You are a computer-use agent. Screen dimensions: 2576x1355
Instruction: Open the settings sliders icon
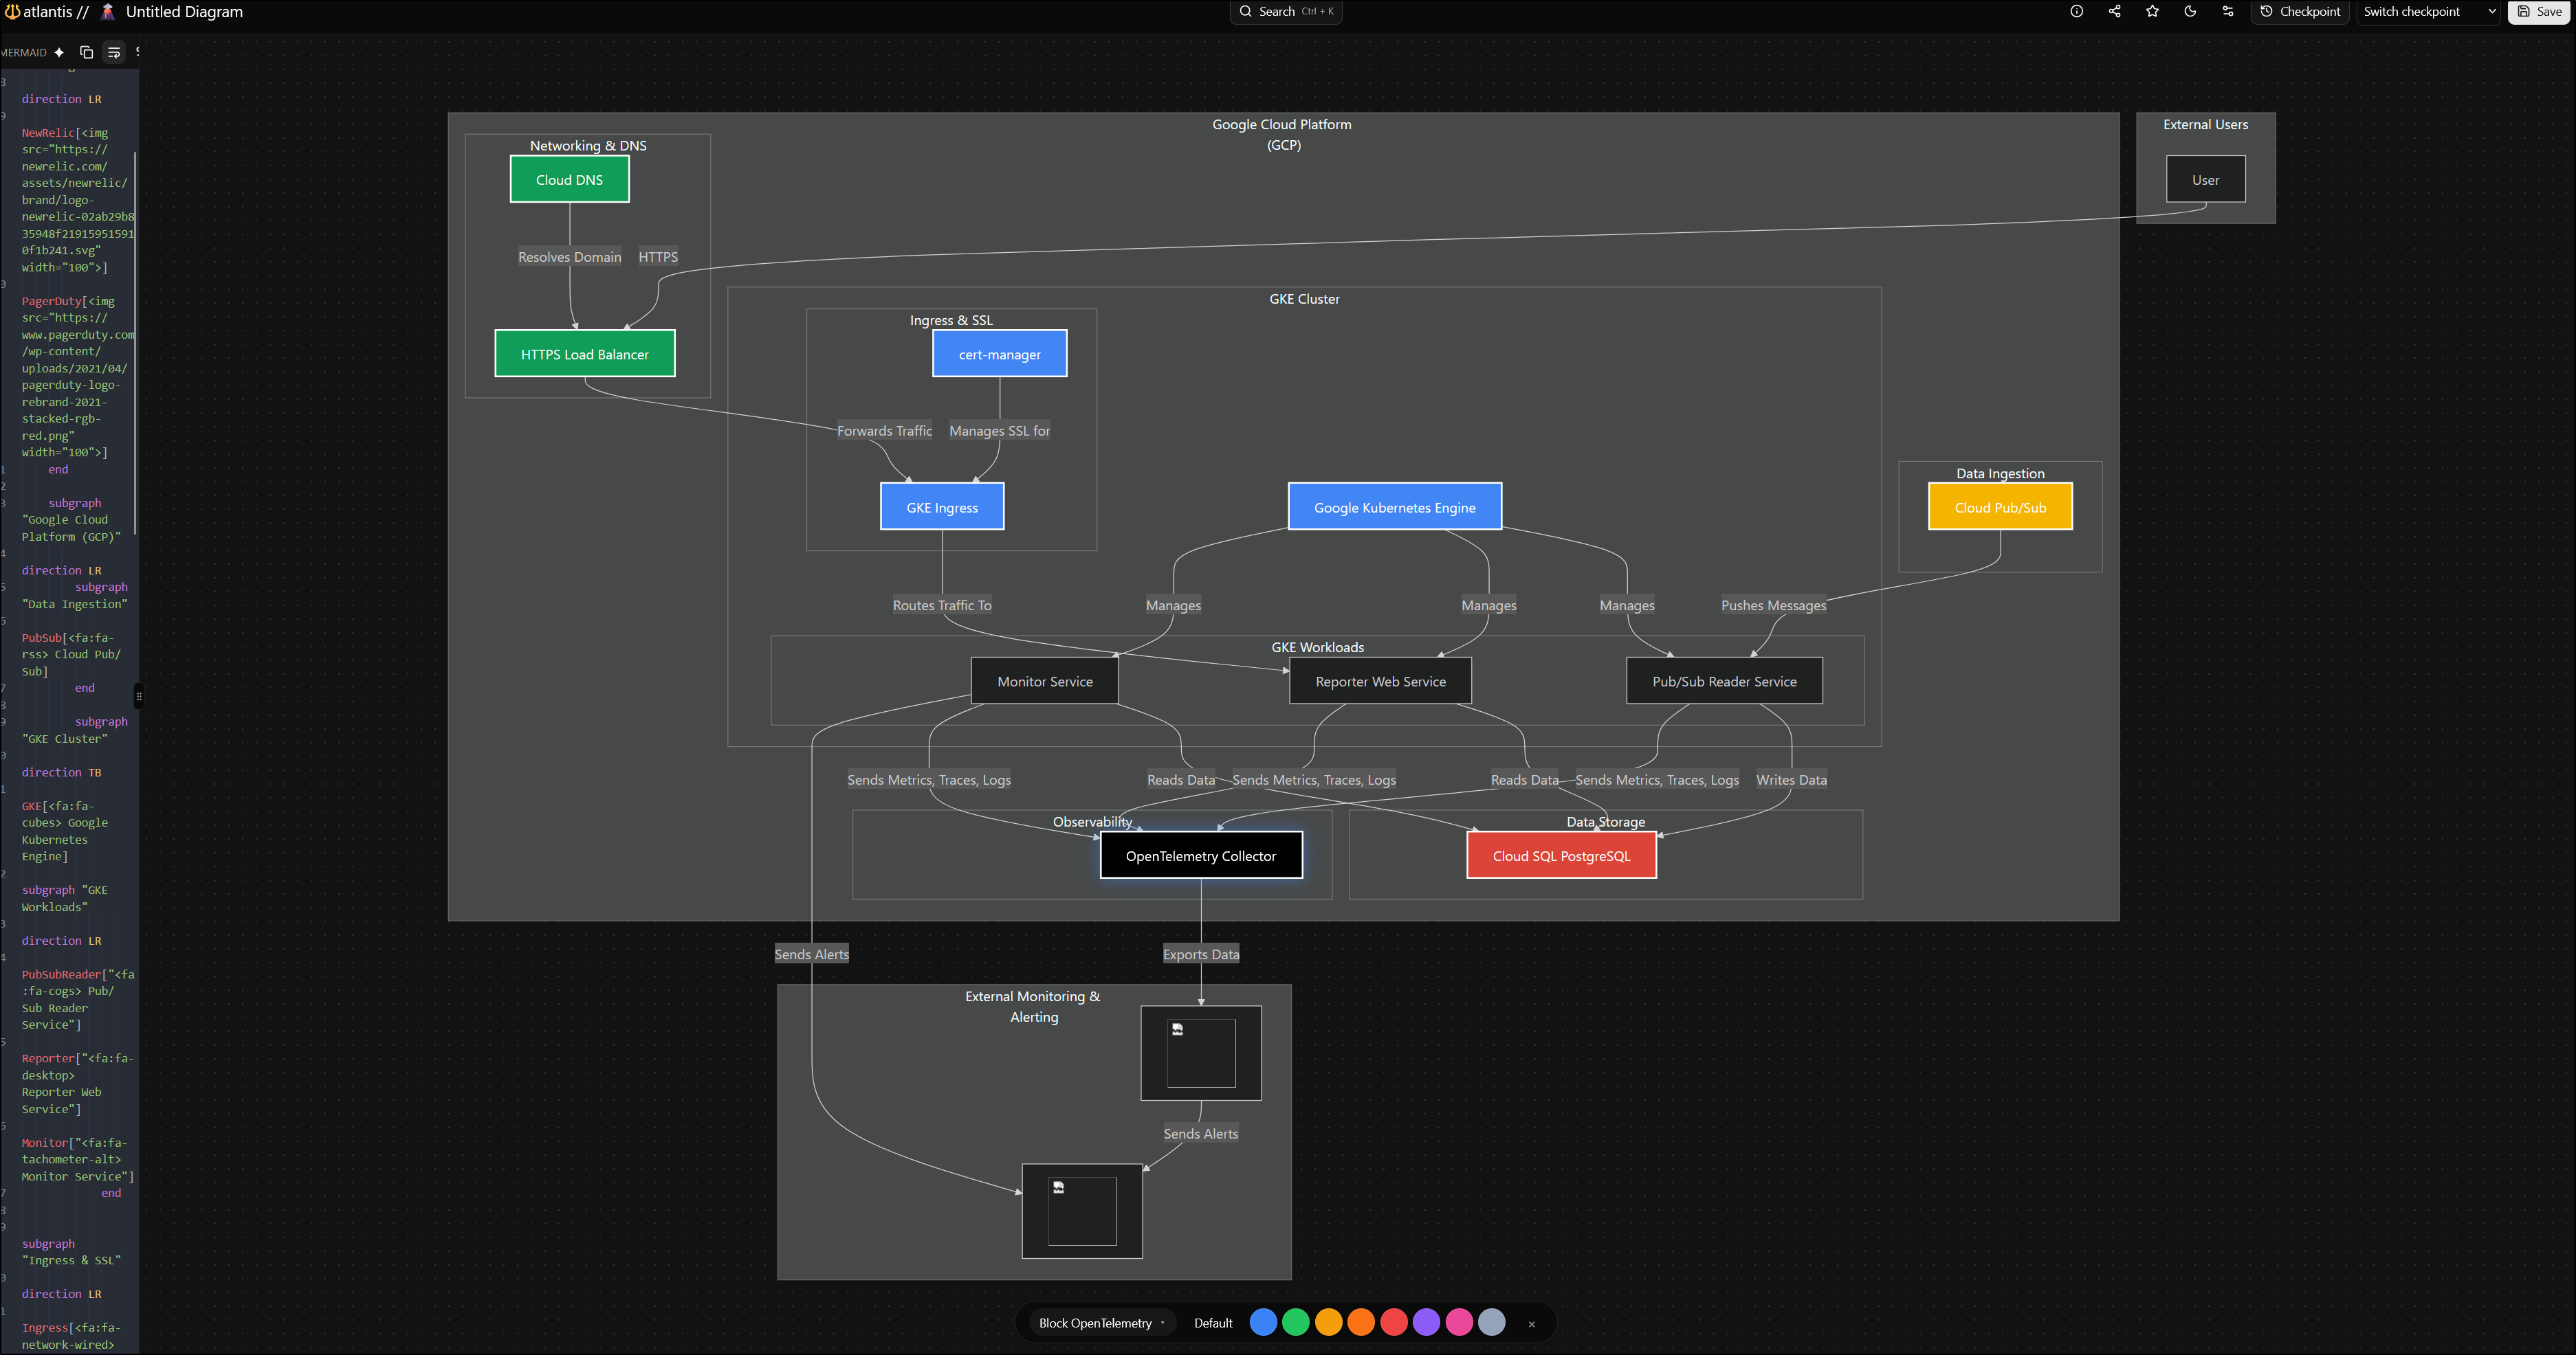[2228, 12]
